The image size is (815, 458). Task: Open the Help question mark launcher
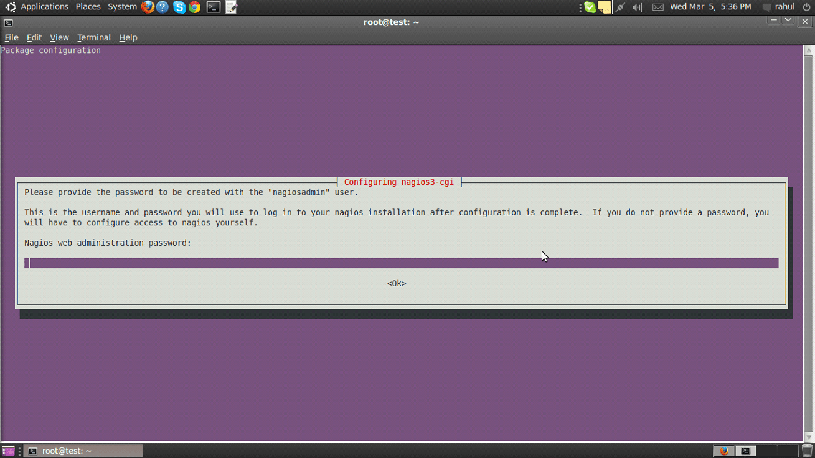[163, 7]
